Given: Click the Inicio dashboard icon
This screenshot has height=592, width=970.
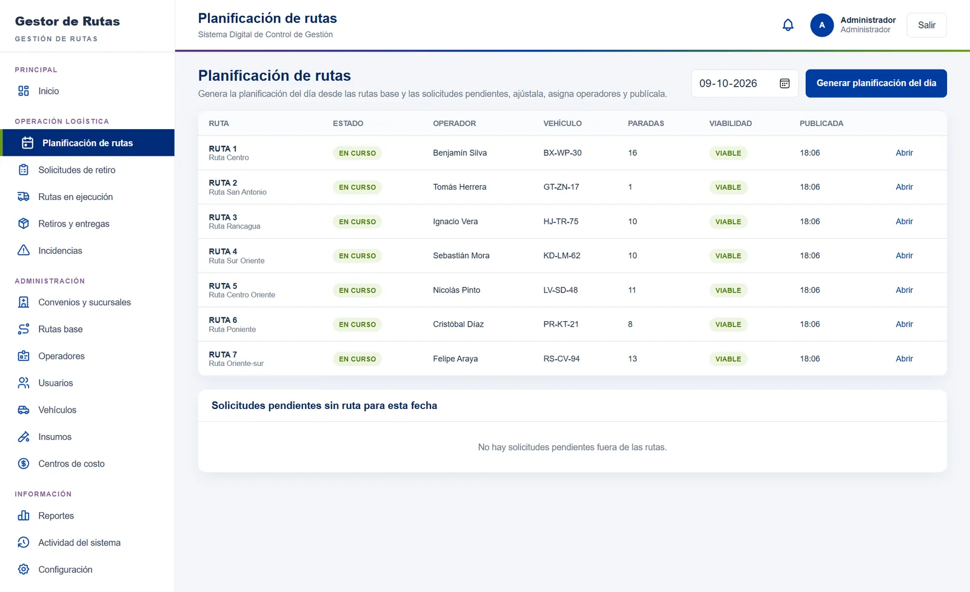Looking at the screenshot, I should tap(24, 91).
